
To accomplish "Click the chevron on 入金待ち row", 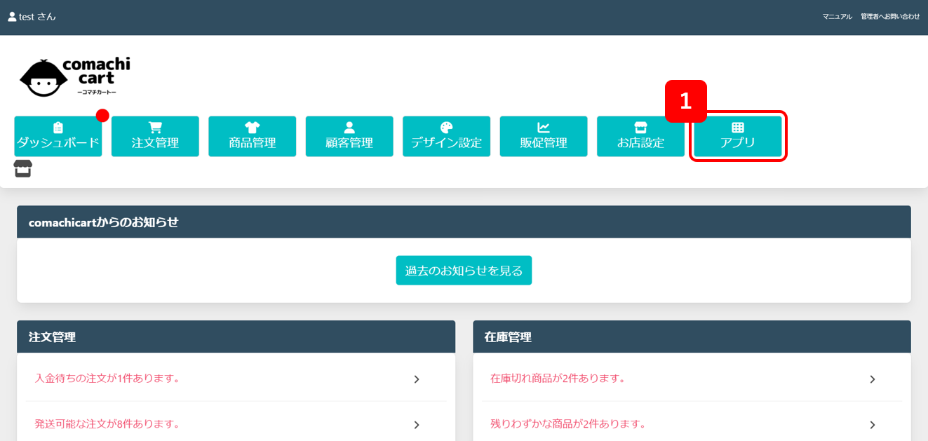I will (417, 379).
